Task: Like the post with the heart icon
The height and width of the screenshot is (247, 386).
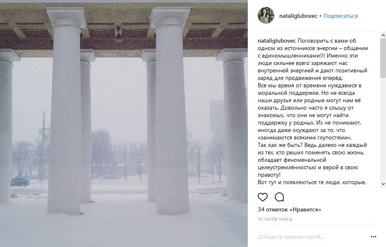Action: click(x=263, y=197)
